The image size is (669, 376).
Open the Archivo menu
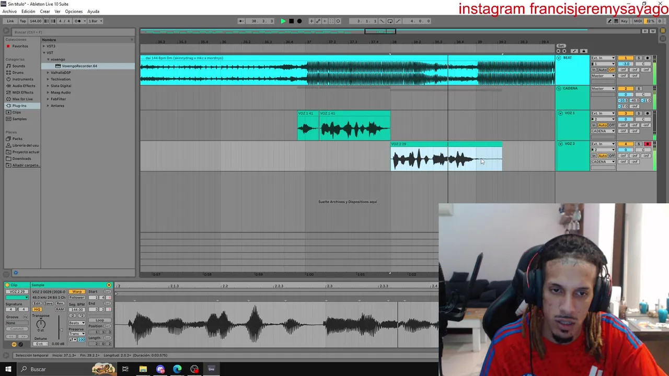(x=9, y=11)
